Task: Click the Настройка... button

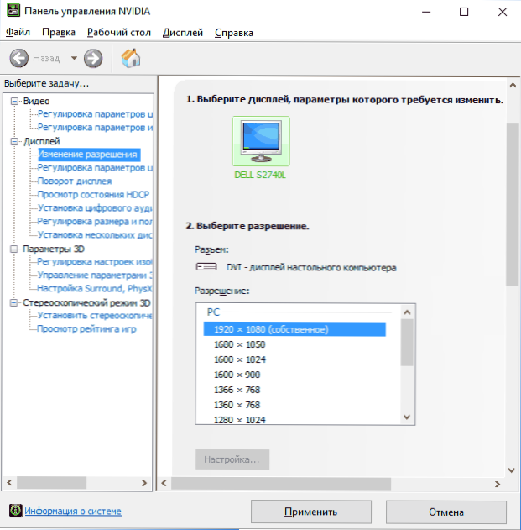Action: [232, 459]
